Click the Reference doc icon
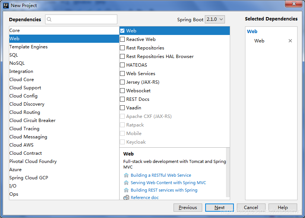305x218 pixels. click(126, 198)
